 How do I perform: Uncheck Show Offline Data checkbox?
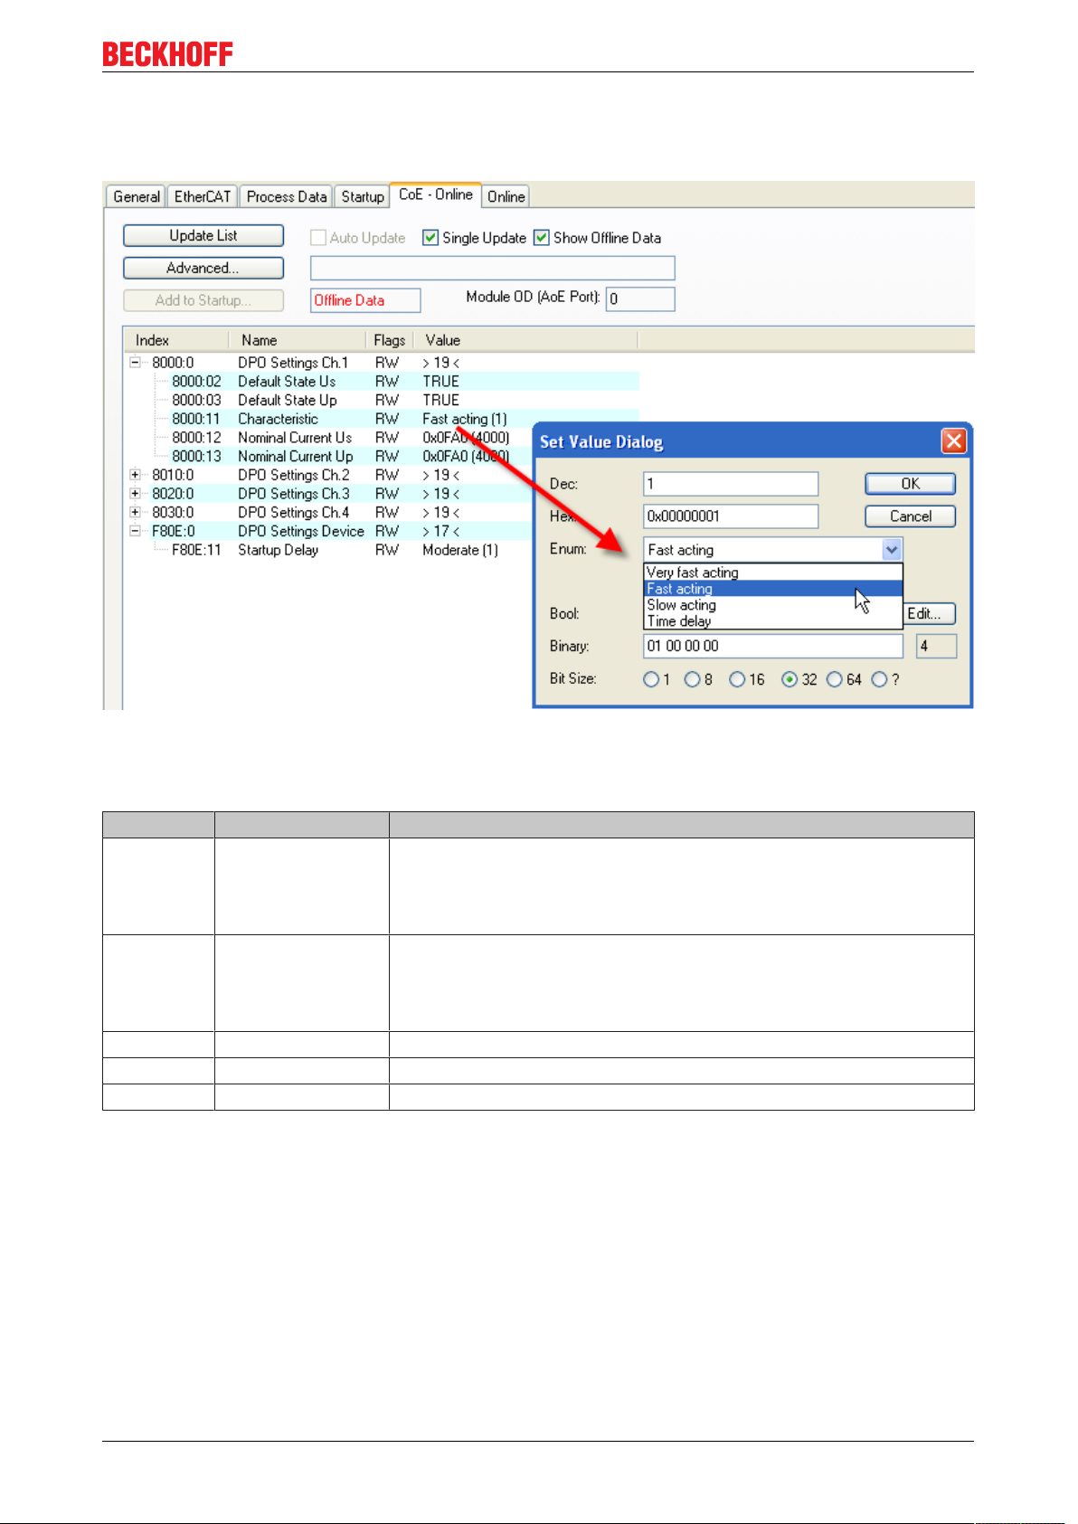(x=542, y=238)
